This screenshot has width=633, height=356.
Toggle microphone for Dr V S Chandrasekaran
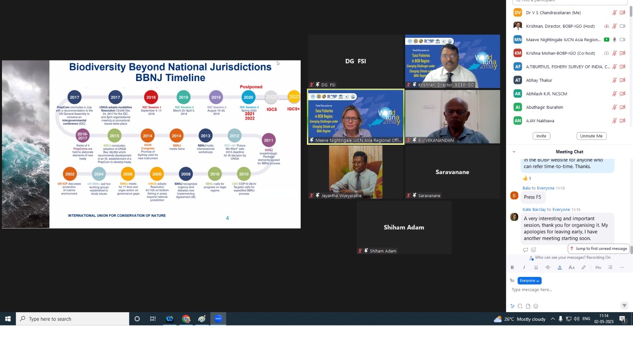[x=614, y=13]
